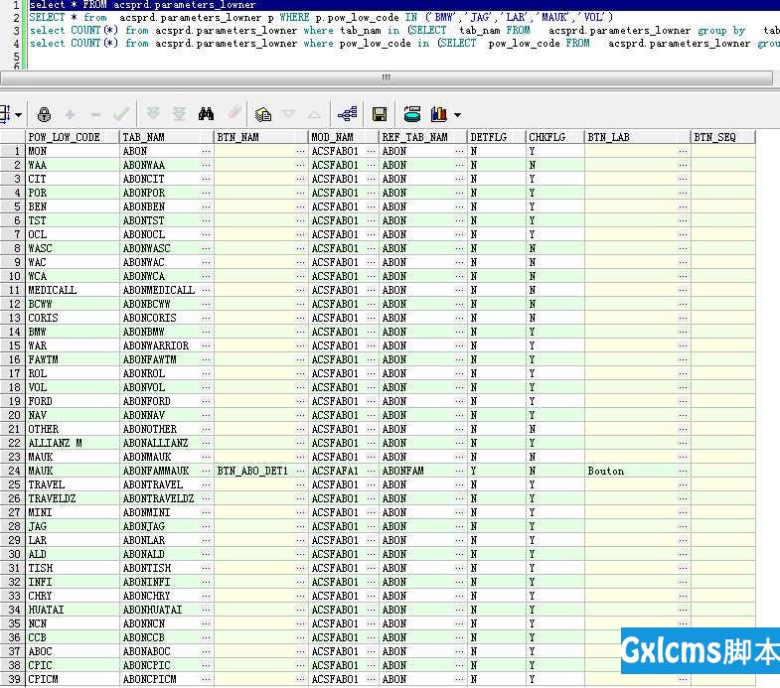Click the POW_LOW_CODE column header
Screen dimensions: 780x688
pos(73,137)
